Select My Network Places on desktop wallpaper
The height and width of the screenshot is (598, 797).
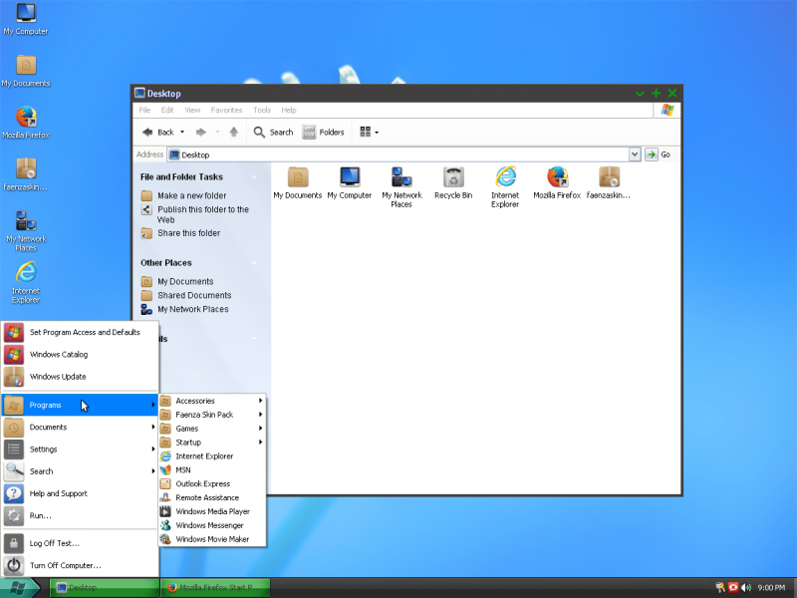26,231
